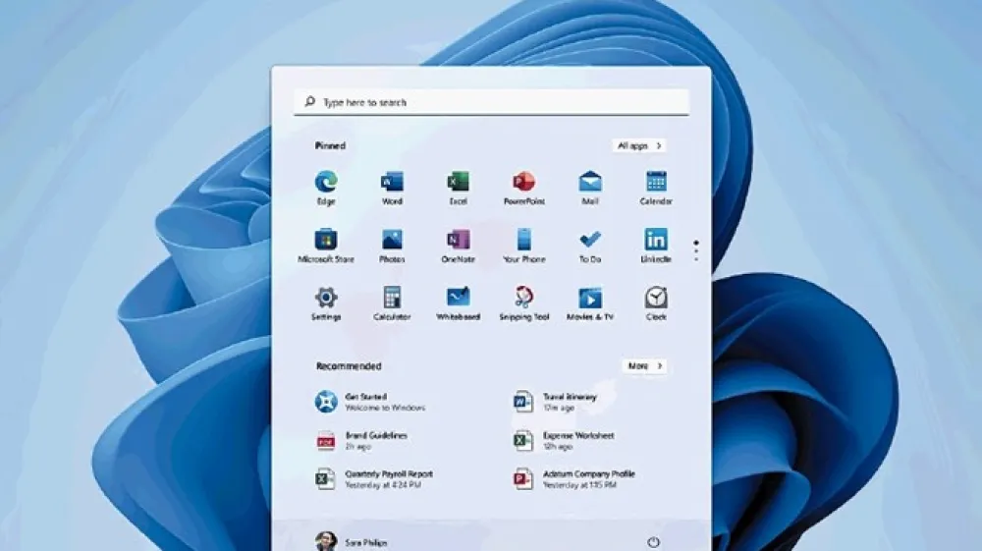Click the Pinned section heading
This screenshot has width=982, height=551.
coord(330,145)
